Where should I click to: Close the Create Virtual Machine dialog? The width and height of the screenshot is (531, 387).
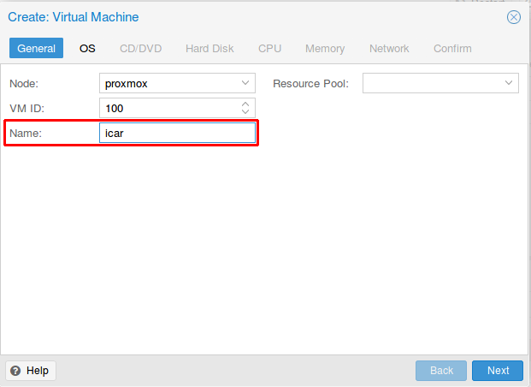coord(513,17)
